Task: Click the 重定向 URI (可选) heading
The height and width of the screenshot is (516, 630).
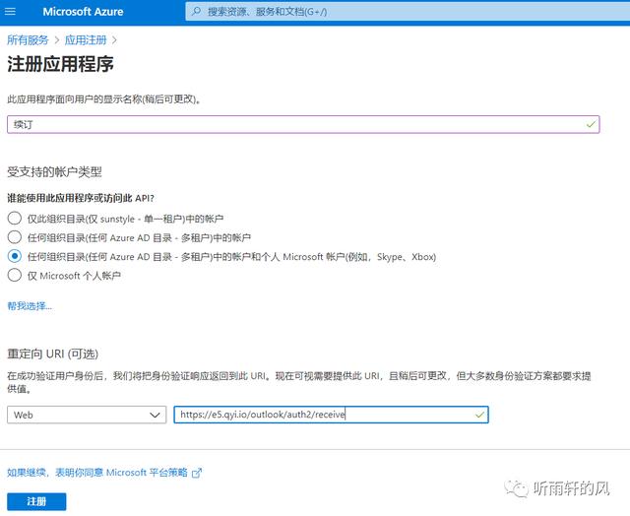Action: tap(52, 354)
